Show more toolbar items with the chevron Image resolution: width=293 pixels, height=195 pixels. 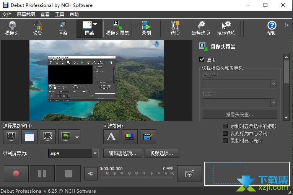click(x=286, y=25)
